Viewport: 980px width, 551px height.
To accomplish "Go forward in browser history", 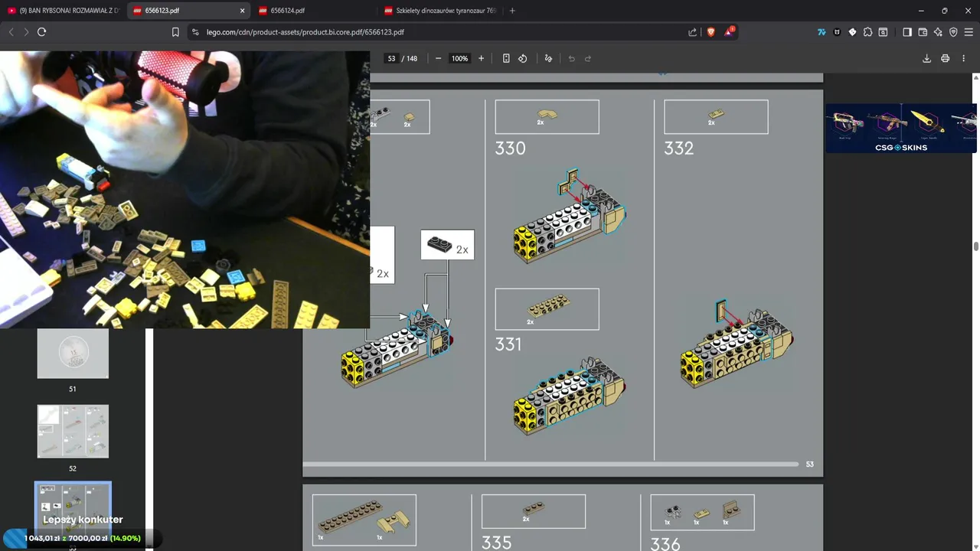I will (x=26, y=32).
